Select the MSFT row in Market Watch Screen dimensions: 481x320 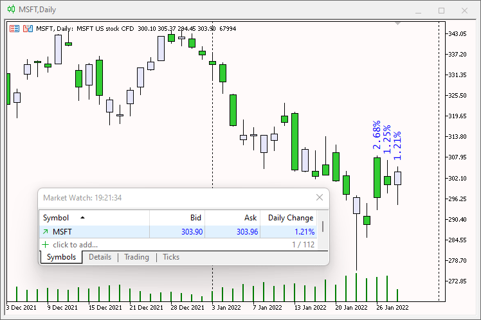[96, 232]
